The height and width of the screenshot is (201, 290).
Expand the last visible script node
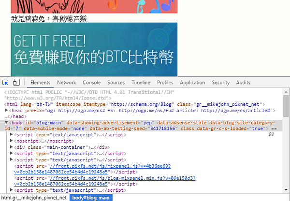[11, 190]
